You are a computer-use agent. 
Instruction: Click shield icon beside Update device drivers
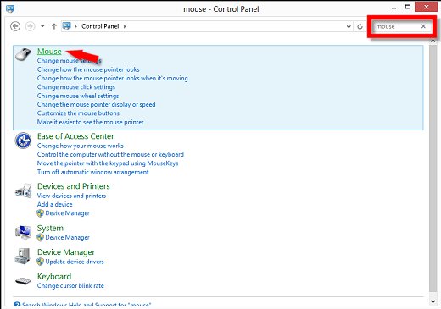[x=40, y=262]
